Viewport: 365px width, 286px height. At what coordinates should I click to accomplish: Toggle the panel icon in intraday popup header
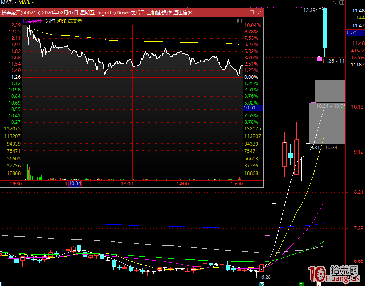tap(239, 21)
